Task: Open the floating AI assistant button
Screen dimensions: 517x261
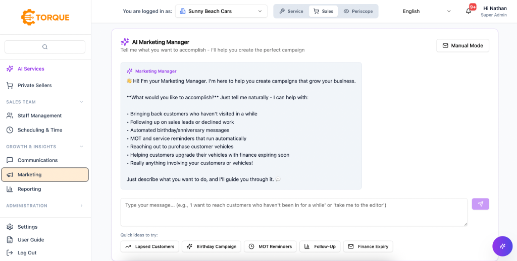Action: point(502,246)
